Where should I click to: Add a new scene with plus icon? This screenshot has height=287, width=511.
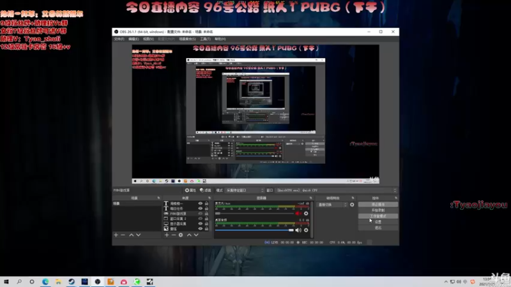coord(116,235)
